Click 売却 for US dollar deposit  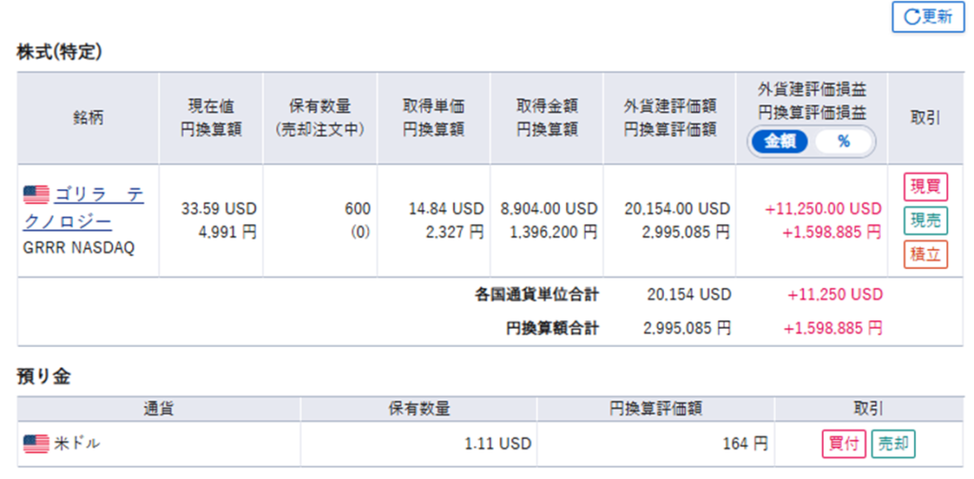[893, 443]
